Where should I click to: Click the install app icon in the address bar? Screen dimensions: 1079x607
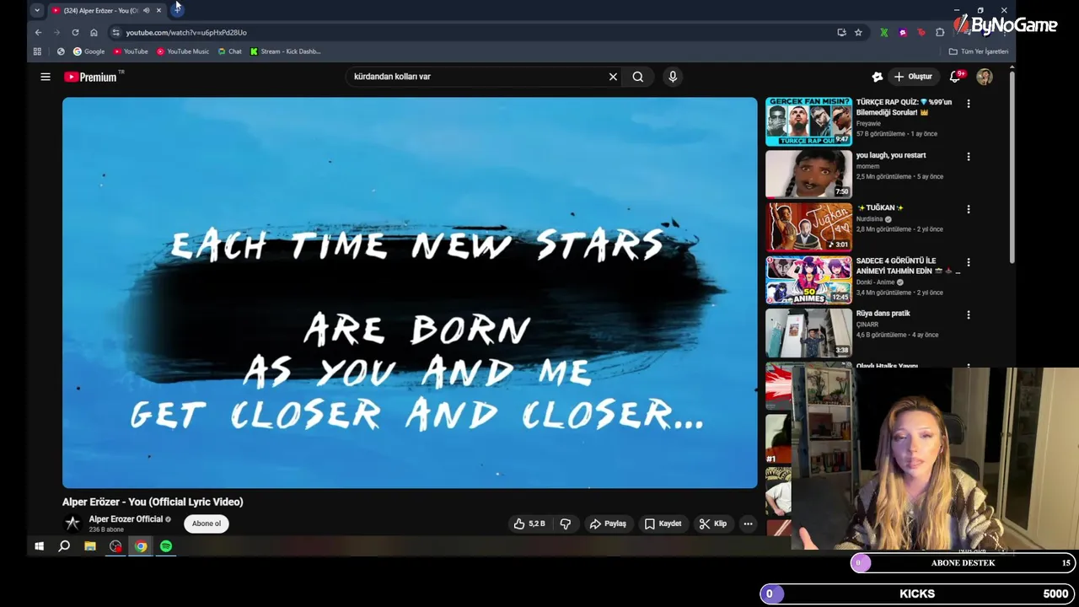coord(841,32)
